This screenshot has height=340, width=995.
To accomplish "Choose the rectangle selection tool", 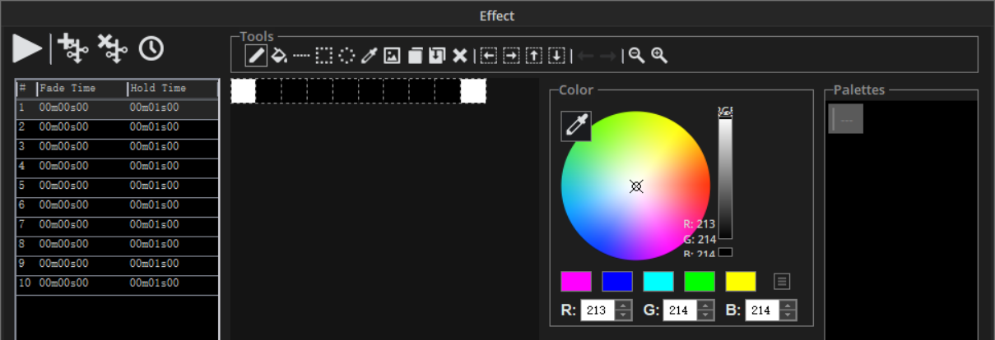I will click(324, 56).
